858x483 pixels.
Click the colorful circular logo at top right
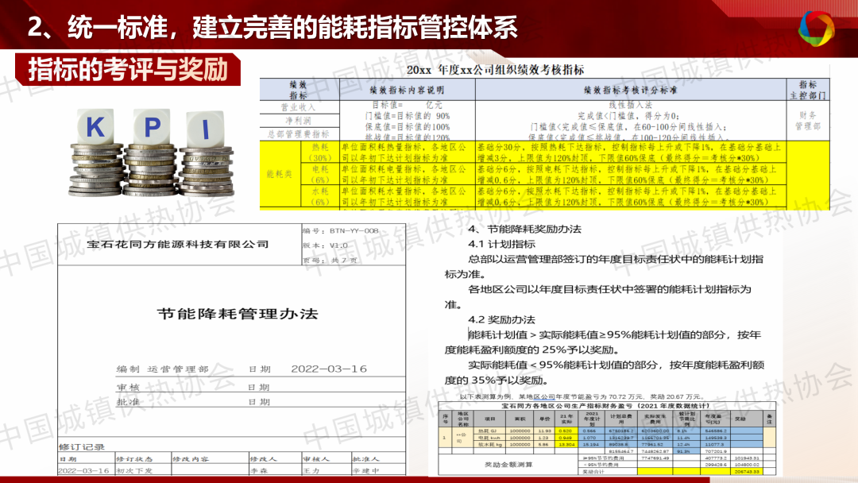(817, 28)
